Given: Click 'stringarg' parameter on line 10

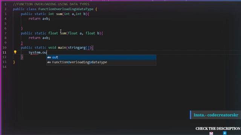Looking at the screenshot, I should coord(76,48).
